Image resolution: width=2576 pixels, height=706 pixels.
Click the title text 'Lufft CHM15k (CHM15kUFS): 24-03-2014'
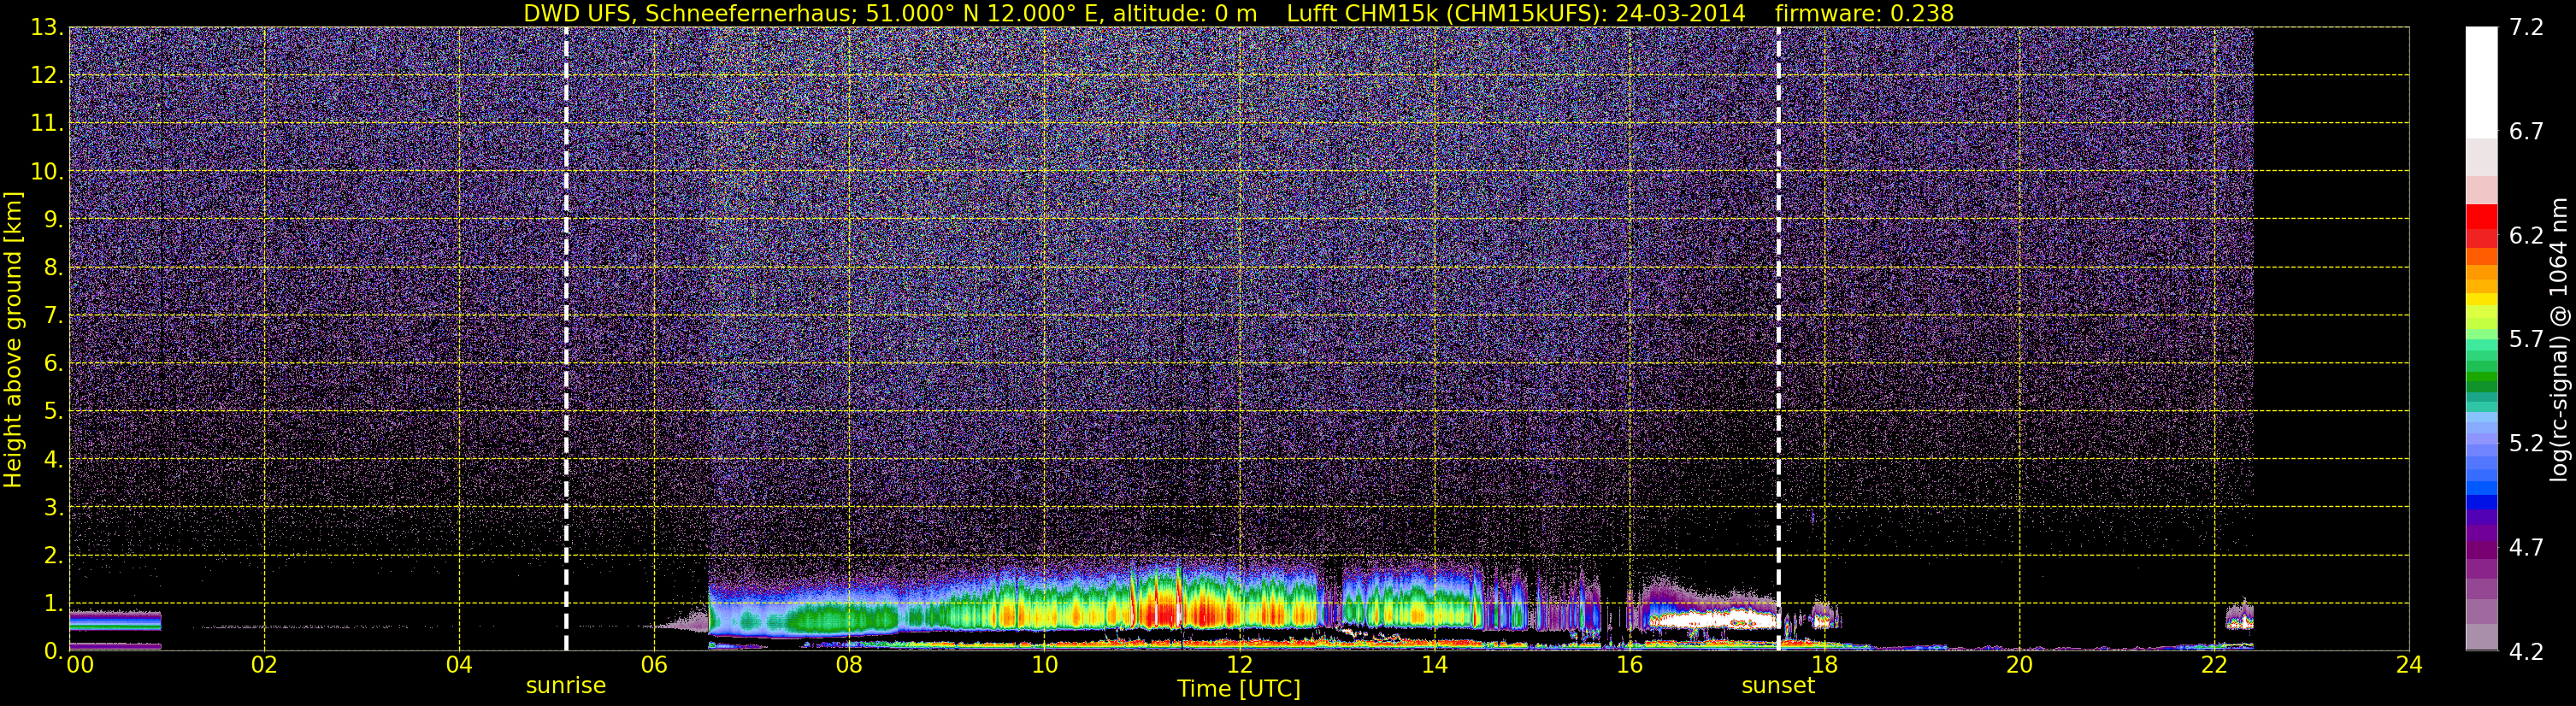[1515, 13]
